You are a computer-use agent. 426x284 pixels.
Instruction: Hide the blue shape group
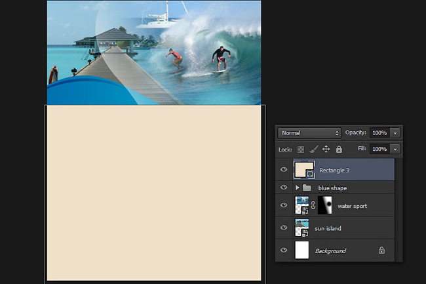(284, 187)
